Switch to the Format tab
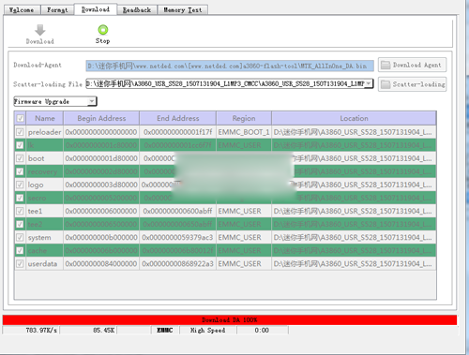The image size is (469, 355). pyautogui.click(x=57, y=10)
